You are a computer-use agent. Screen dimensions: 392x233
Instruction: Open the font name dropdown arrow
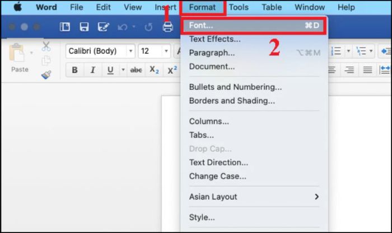tap(130, 51)
